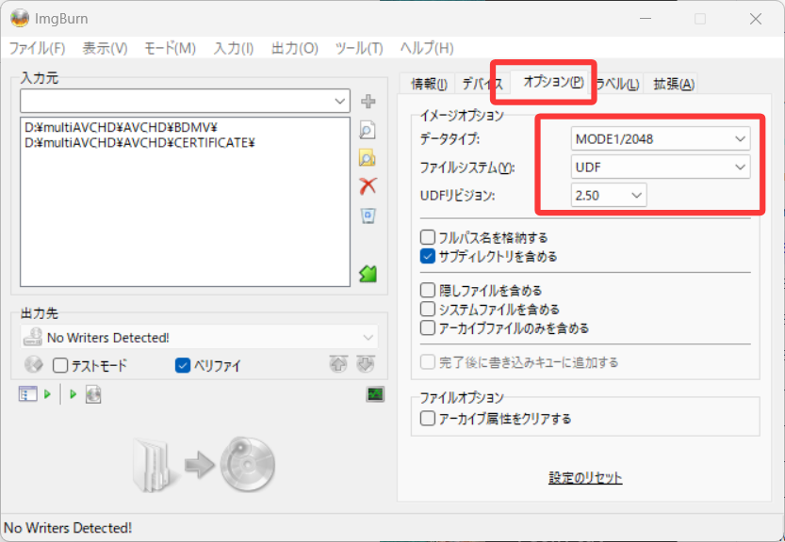Click the green arrow source list icon

(x=368, y=274)
